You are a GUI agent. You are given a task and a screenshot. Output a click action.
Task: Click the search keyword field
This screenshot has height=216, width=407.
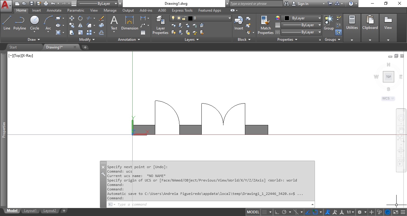256,4
